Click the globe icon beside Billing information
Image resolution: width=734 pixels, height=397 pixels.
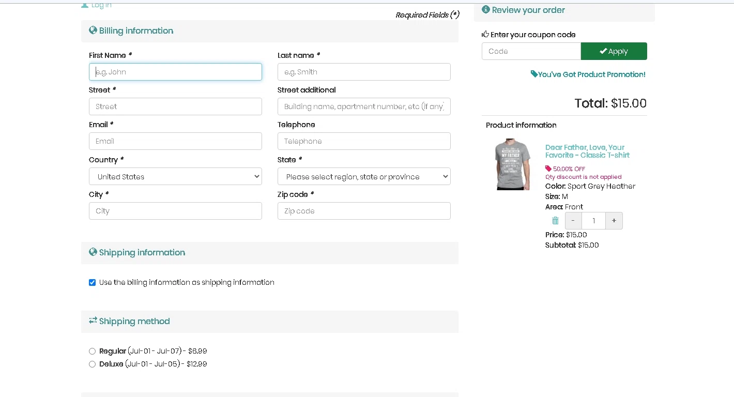[x=93, y=30]
